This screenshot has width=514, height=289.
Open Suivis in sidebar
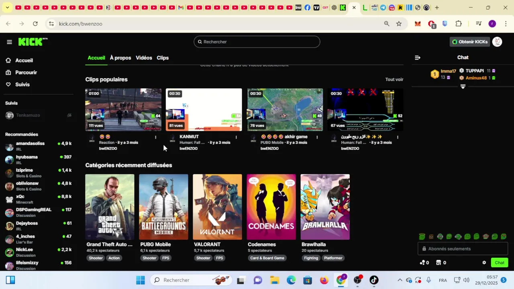tap(22, 84)
